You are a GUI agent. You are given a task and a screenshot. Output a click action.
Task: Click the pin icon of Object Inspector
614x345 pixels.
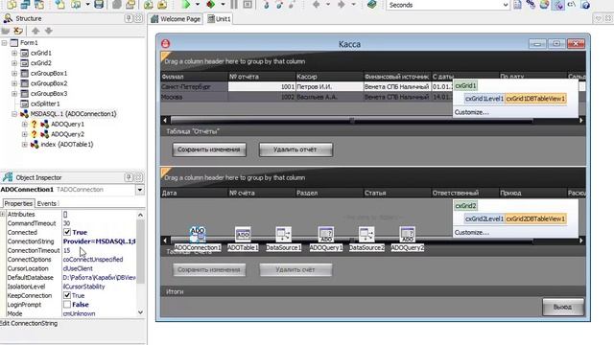(x=129, y=177)
